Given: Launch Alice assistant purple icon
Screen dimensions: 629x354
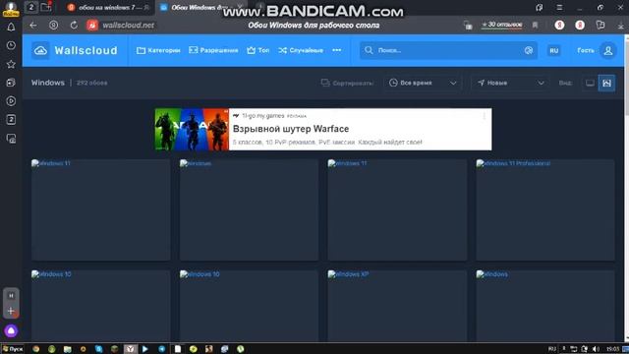Looking at the screenshot, I should (11, 330).
